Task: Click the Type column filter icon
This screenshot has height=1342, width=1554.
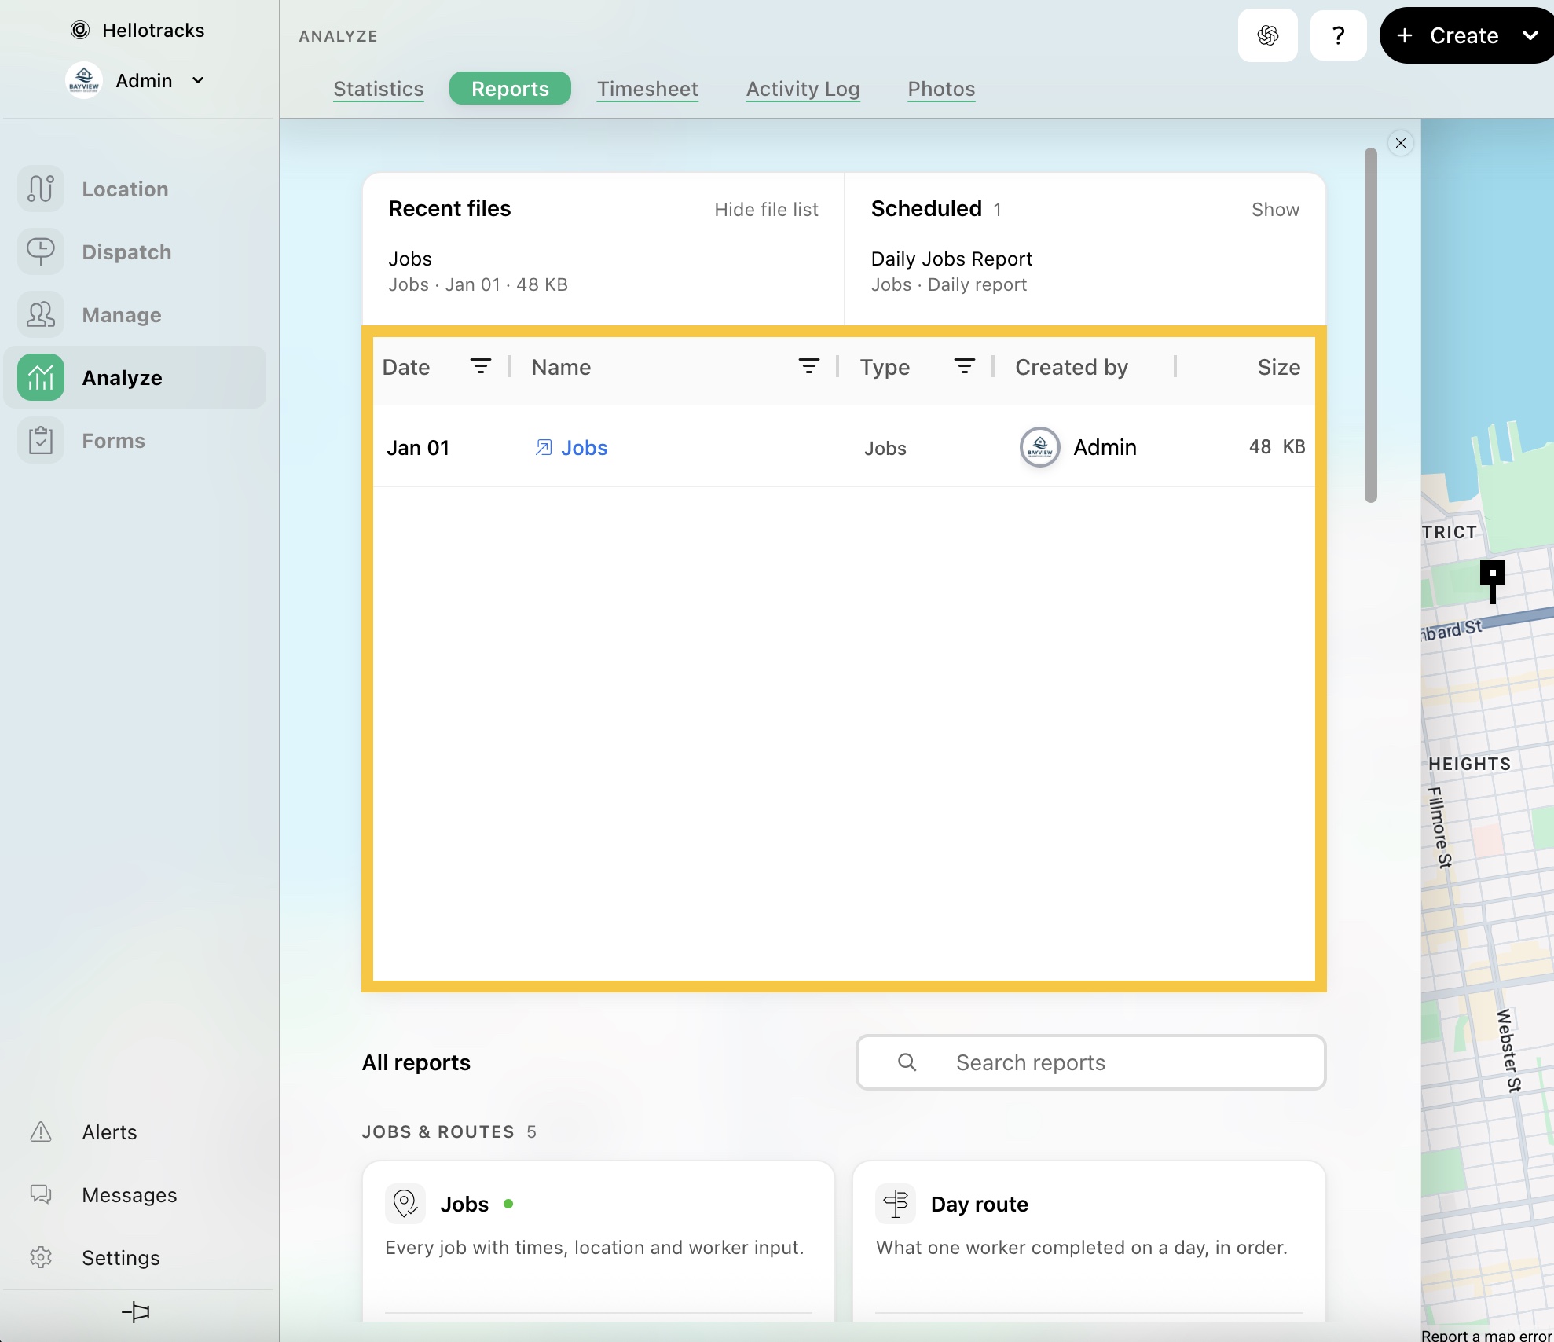Action: (965, 367)
